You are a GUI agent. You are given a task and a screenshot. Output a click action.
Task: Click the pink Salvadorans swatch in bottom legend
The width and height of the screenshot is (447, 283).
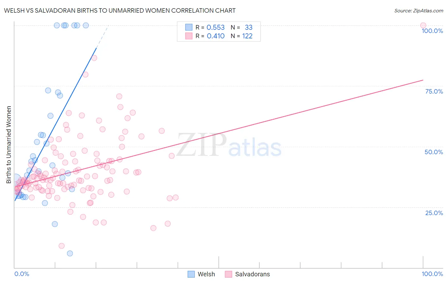pyautogui.click(x=229, y=274)
